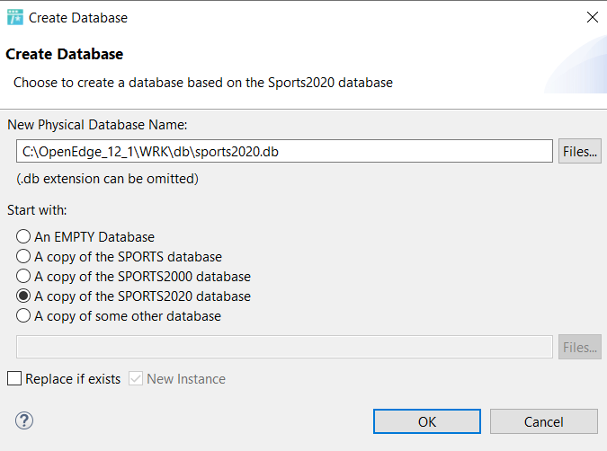Click the Create Database title bar text

tap(78, 18)
